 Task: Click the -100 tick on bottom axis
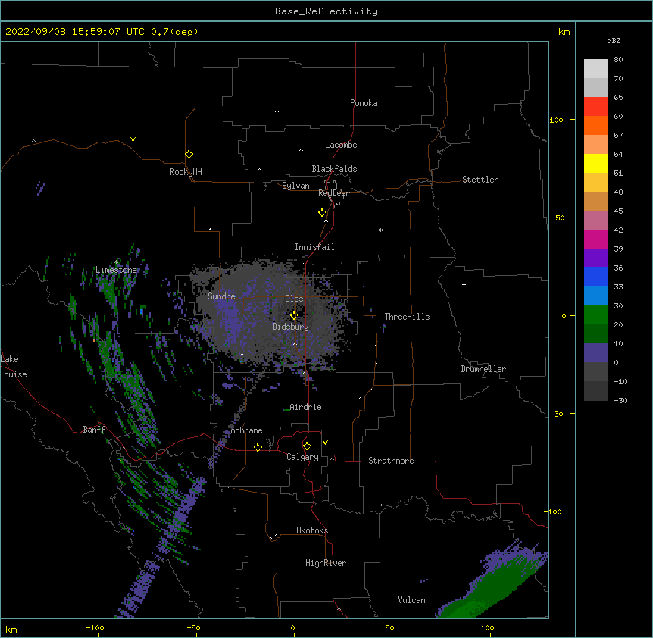[95, 627]
